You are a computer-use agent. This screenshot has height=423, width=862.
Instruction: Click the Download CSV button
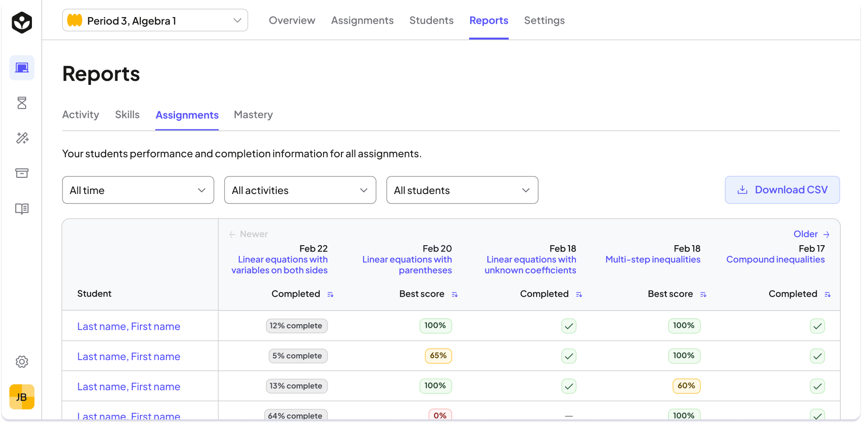782,190
